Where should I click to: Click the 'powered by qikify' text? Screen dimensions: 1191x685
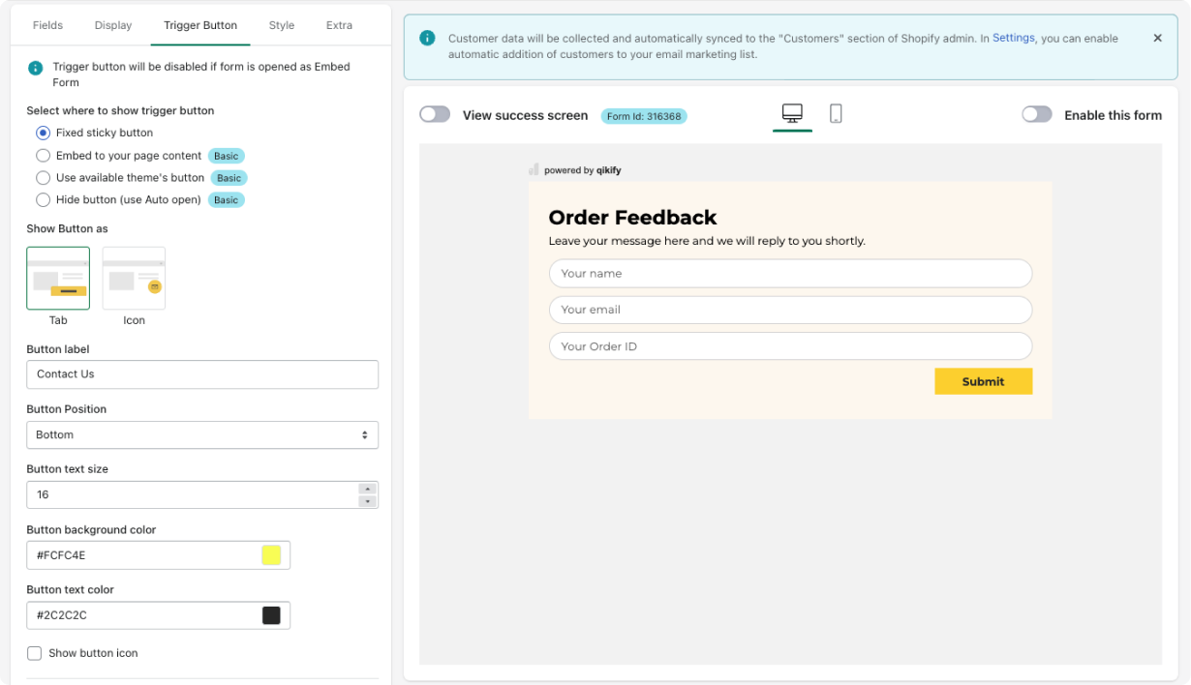pos(582,170)
